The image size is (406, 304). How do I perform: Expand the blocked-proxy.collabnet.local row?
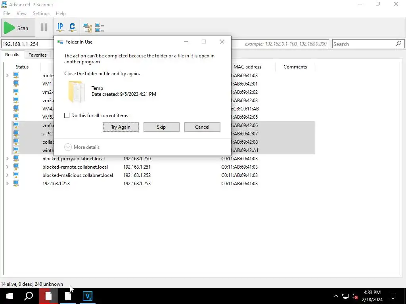point(7,158)
